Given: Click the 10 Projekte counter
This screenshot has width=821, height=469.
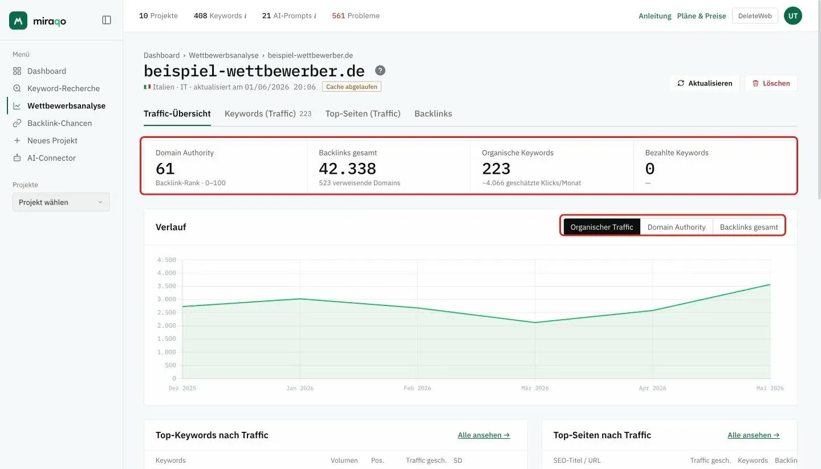Looking at the screenshot, I should click(x=158, y=16).
